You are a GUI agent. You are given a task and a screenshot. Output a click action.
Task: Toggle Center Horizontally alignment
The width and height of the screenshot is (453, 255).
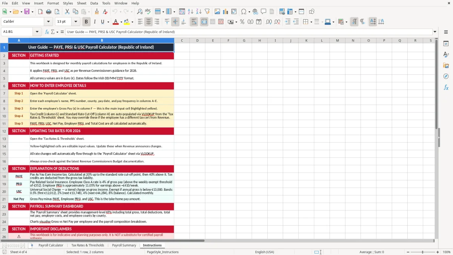(x=148, y=22)
